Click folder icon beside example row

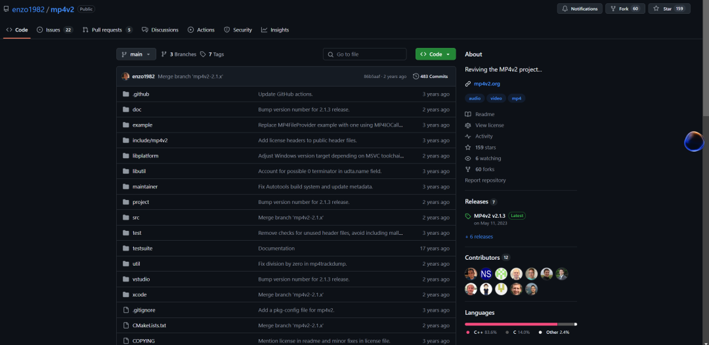click(x=125, y=125)
